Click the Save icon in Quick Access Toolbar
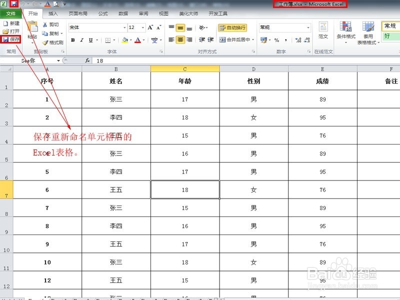Screen dimensions: 400x300 click(14, 3)
